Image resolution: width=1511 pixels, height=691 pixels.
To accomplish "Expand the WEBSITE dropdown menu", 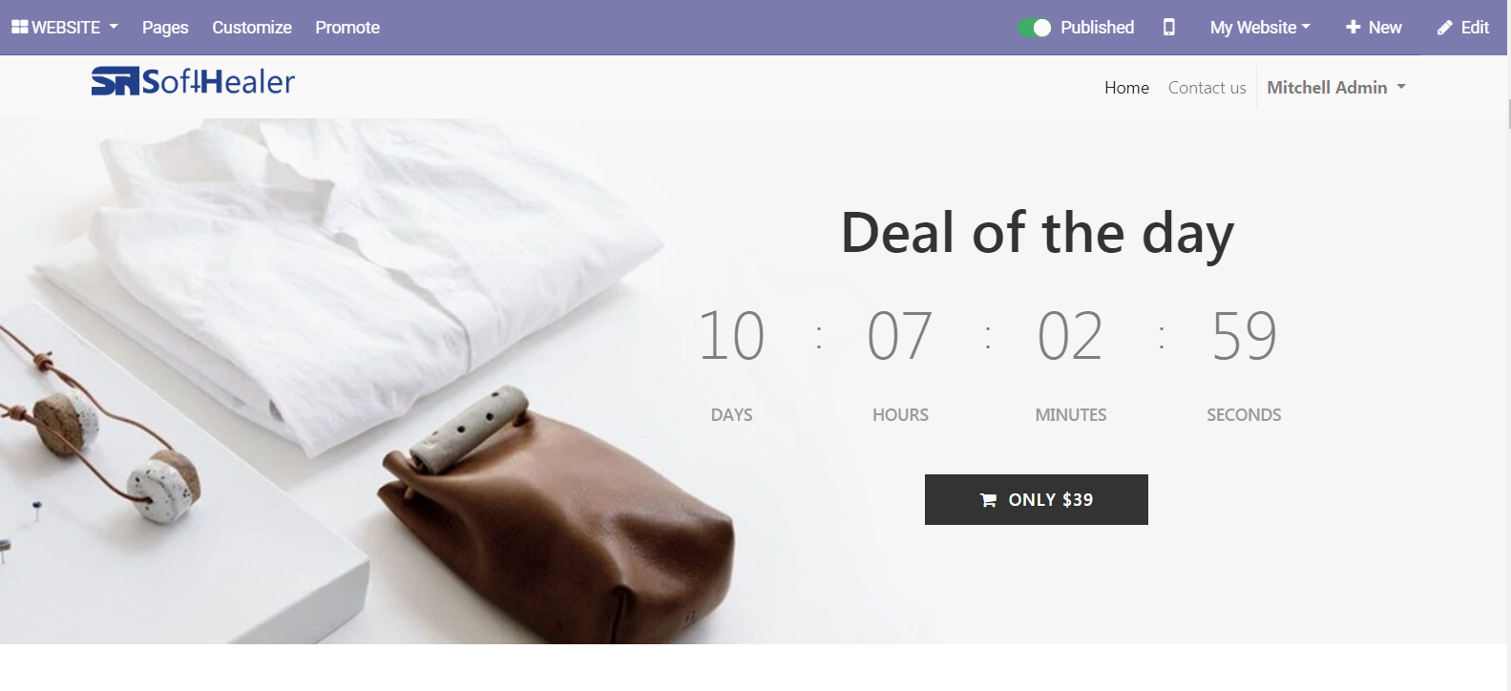I will click(65, 27).
